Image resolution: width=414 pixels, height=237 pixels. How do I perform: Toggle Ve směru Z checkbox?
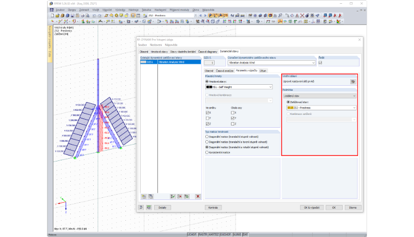point(207,124)
